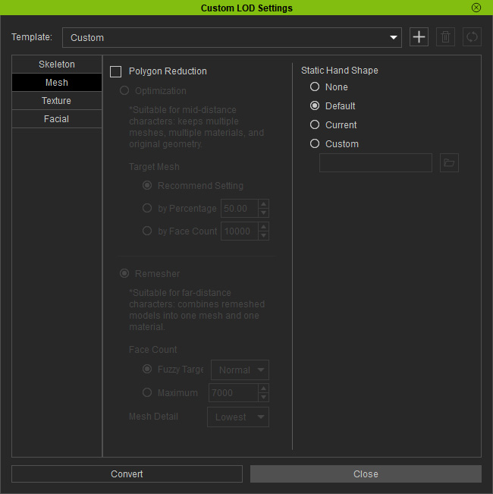The height and width of the screenshot is (494, 493).
Task: Close the Custom LOD Settings dialog
Action: point(366,474)
